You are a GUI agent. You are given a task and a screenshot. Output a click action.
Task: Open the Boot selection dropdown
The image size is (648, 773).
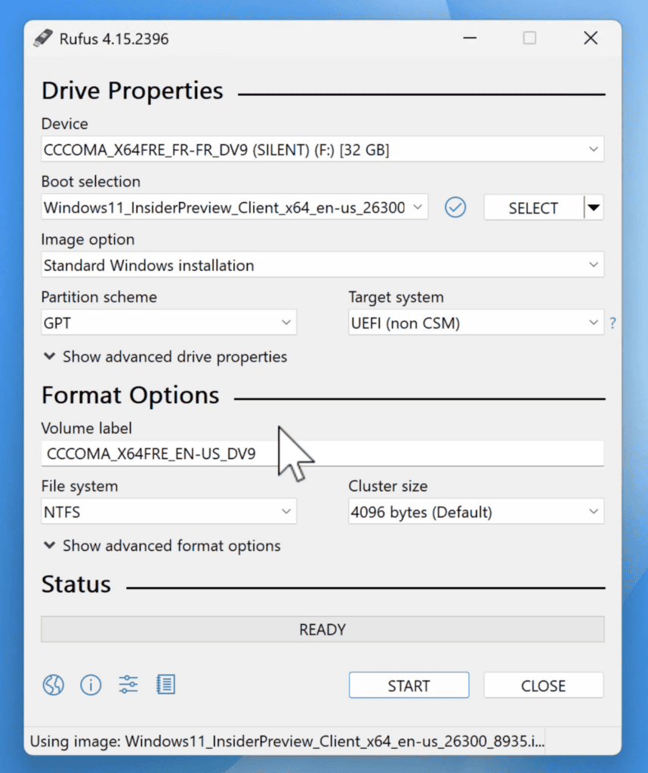point(234,208)
